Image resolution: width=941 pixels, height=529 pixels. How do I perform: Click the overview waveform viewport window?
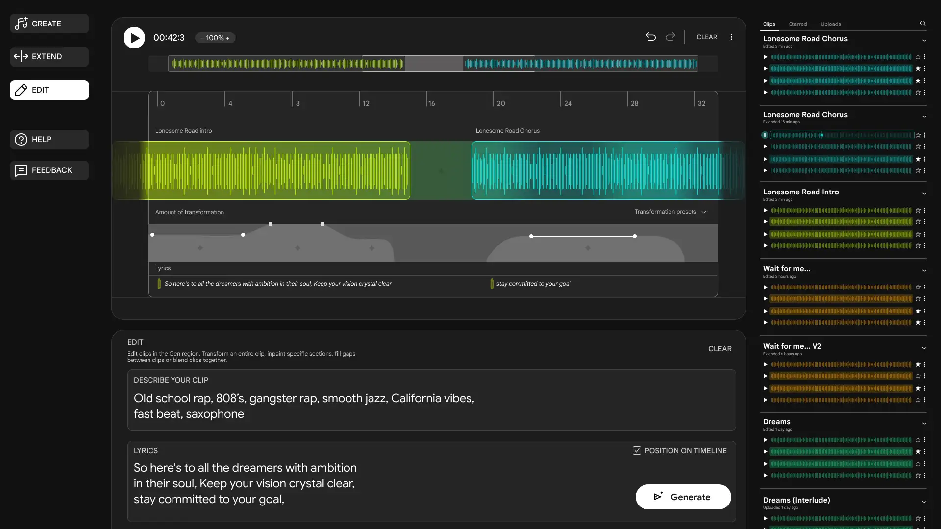[x=448, y=64]
